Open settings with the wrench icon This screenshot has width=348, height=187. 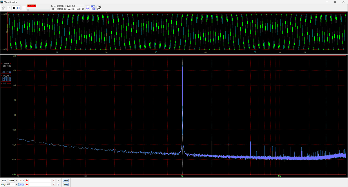coord(99,8)
